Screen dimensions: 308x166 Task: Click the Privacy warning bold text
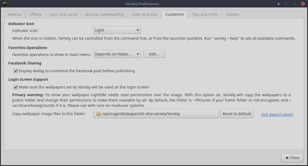(x=28, y=95)
